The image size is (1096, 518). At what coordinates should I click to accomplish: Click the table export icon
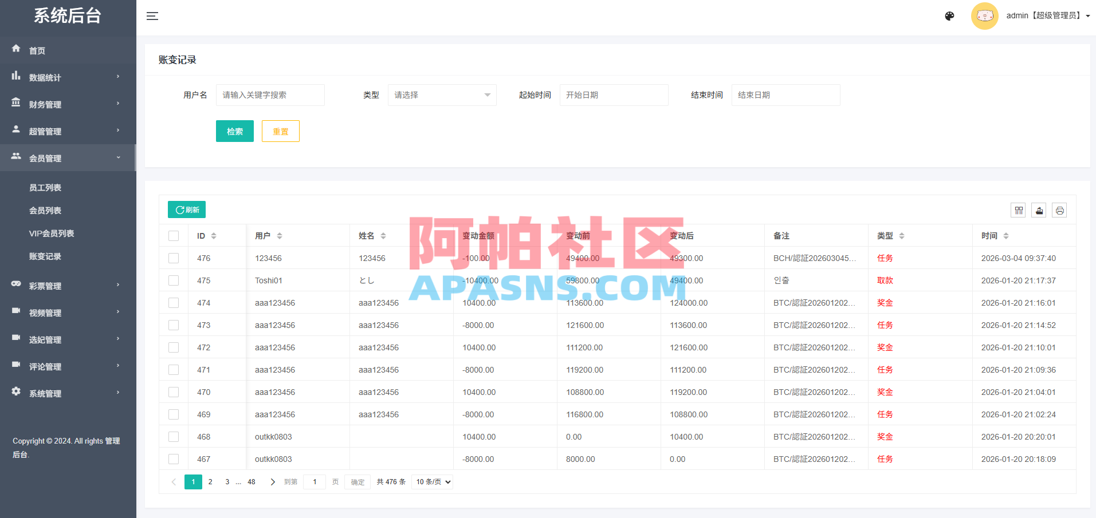[x=1039, y=211]
